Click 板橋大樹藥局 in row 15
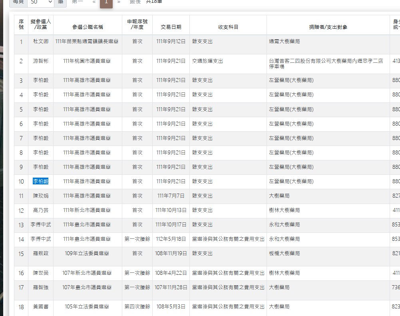400x316 pixels. pos(285,253)
